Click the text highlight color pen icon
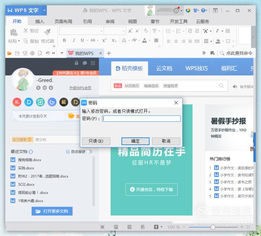This screenshot has height=236, width=261. tap(134, 40)
